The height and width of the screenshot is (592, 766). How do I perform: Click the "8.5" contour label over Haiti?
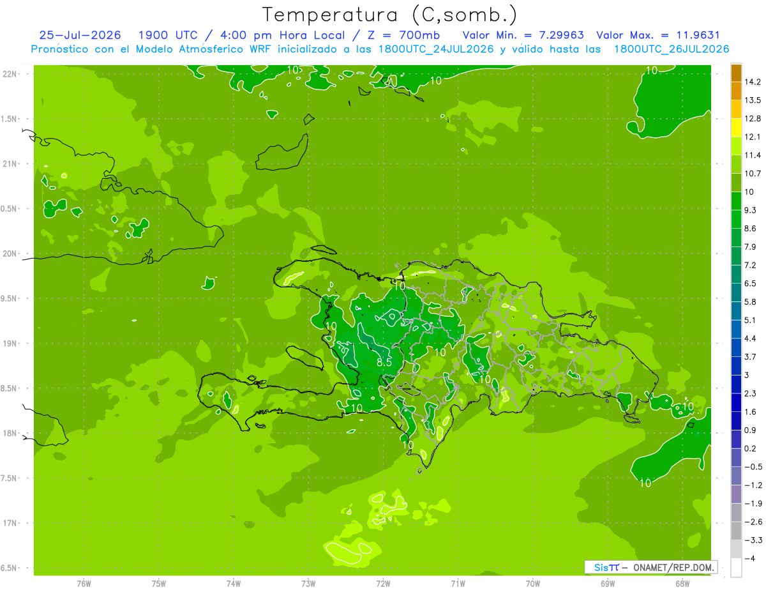(384, 362)
